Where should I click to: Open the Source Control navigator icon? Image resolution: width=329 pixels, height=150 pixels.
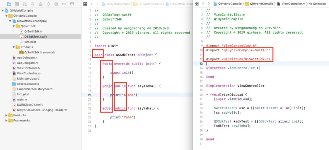pos(17,4)
